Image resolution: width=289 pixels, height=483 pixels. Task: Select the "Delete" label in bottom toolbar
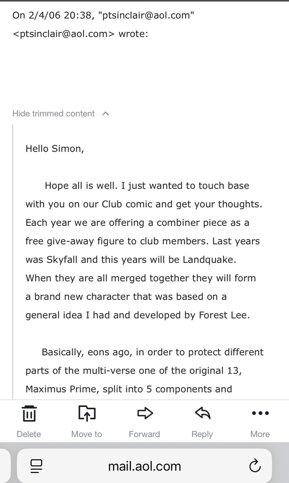coord(29,434)
